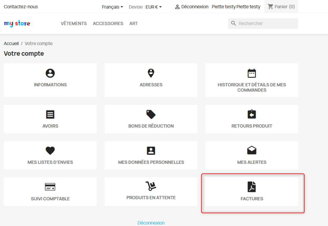
Task: Open the Retours produit label
Action: click(x=252, y=126)
